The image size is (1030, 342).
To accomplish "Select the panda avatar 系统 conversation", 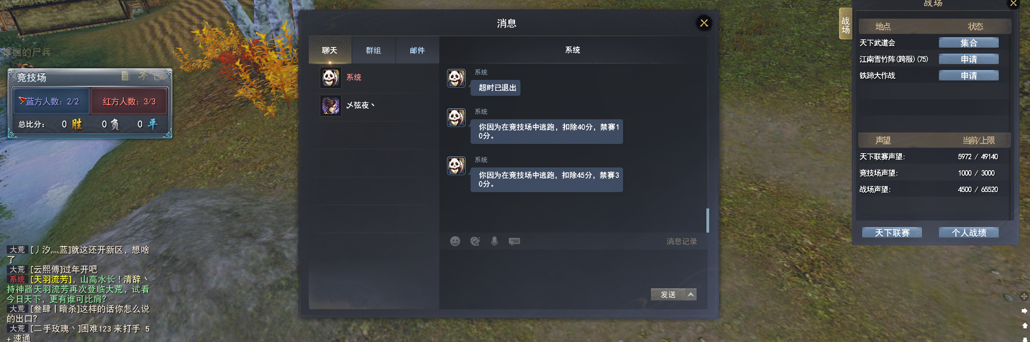I will click(x=373, y=78).
